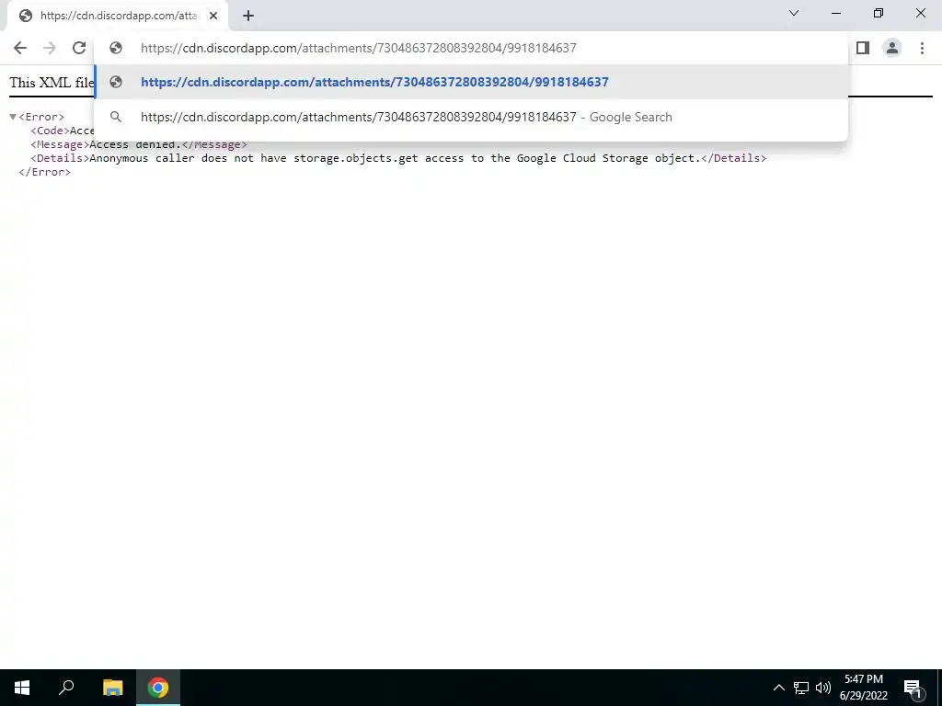Open the browser side panel

click(863, 48)
